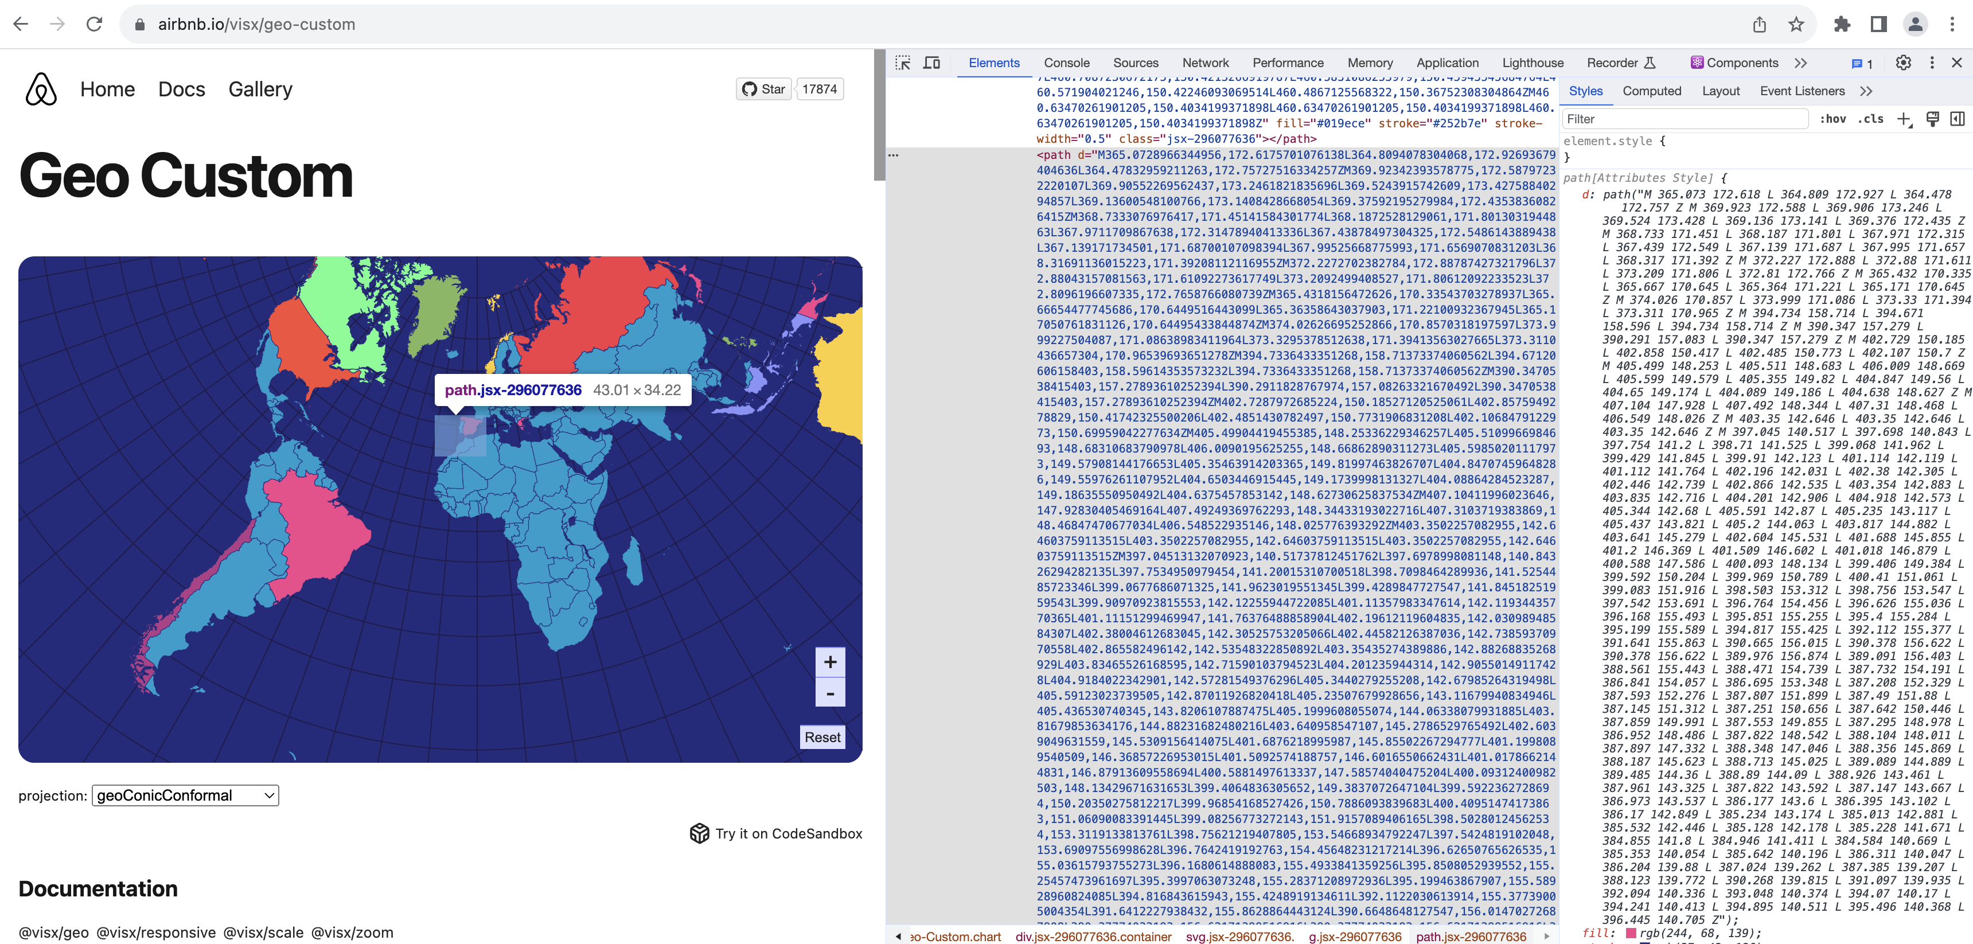The image size is (1973, 944).
Task: Add new style rule with the plus icon
Action: click(x=1905, y=119)
